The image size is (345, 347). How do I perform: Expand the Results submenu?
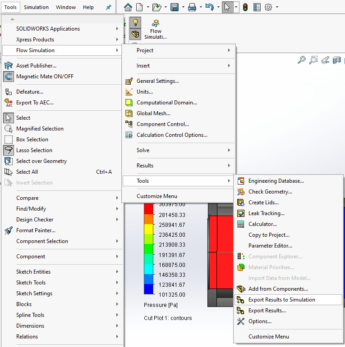[x=179, y=166]
